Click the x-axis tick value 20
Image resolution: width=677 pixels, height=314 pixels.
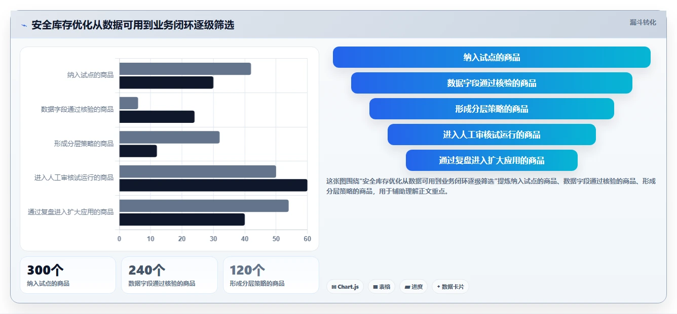[182, 239]
